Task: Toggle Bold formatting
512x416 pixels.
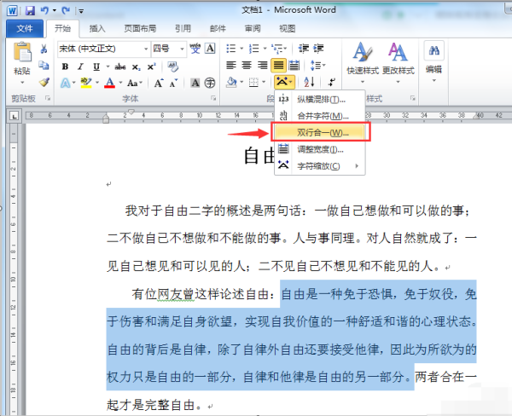Action: [65, 66]
